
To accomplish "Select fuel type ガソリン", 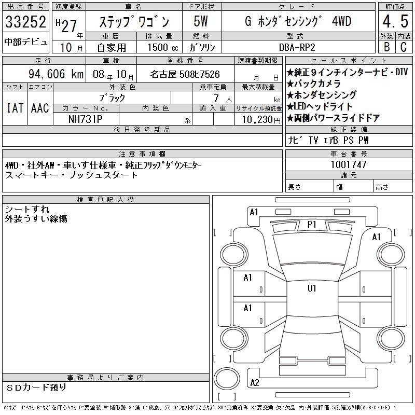I will 202,47.
